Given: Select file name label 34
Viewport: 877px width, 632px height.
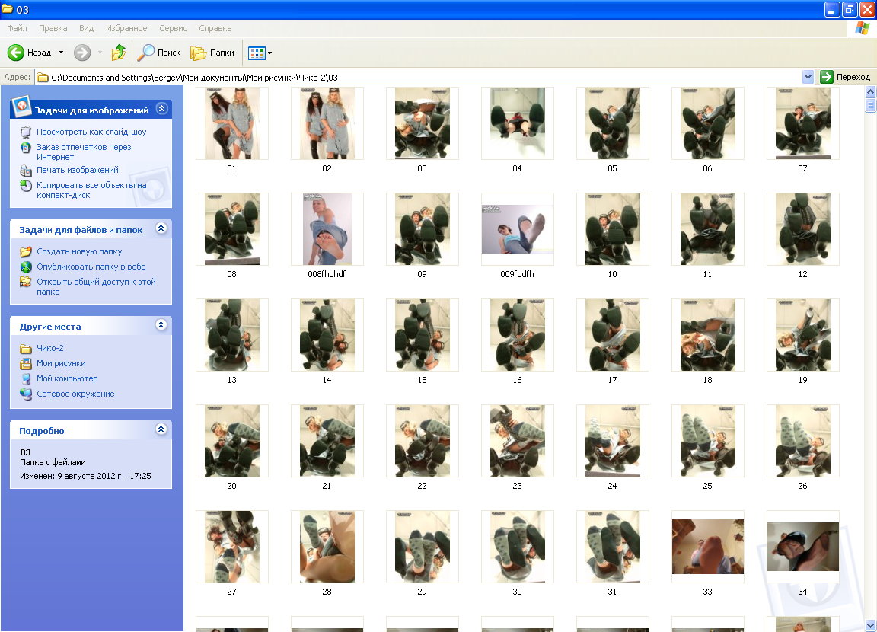Looking at the screenshot, I should point(802,592).
